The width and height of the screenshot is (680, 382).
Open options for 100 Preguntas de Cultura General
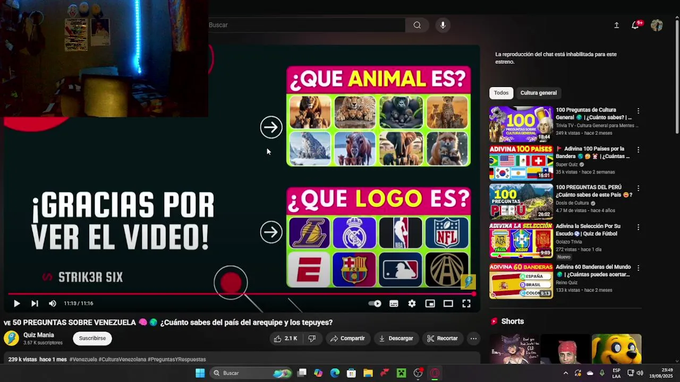click(638, 111)
